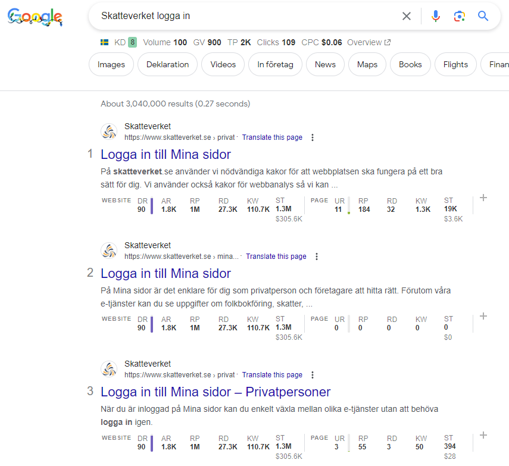This screenshot has width=509, height=466.
Task: Clear the search query with the X icon
Action: pos(407,16)
